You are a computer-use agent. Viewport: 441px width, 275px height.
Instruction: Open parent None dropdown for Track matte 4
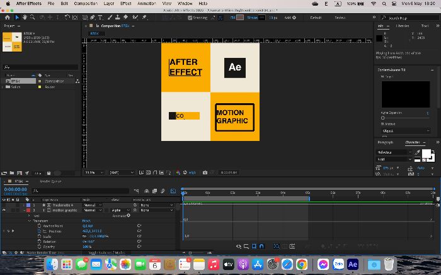156,205
